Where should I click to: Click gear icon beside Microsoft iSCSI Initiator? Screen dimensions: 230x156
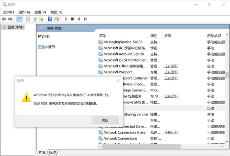click(100, 60)
